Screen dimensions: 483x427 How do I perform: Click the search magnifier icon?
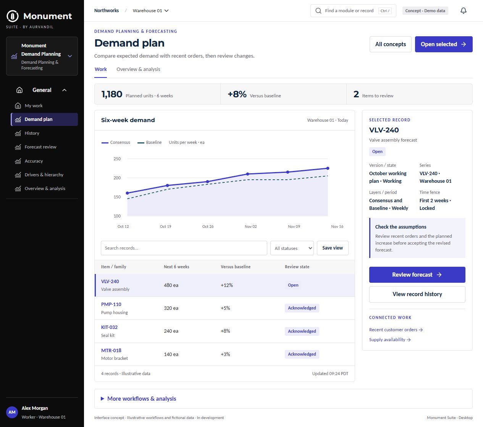coord(318,11)
